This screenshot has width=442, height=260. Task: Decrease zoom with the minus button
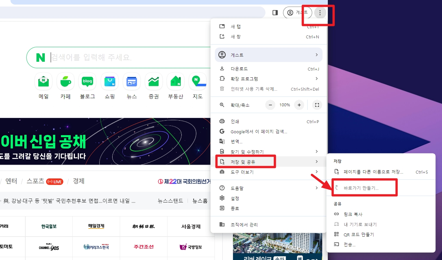[x=270, y=105]
